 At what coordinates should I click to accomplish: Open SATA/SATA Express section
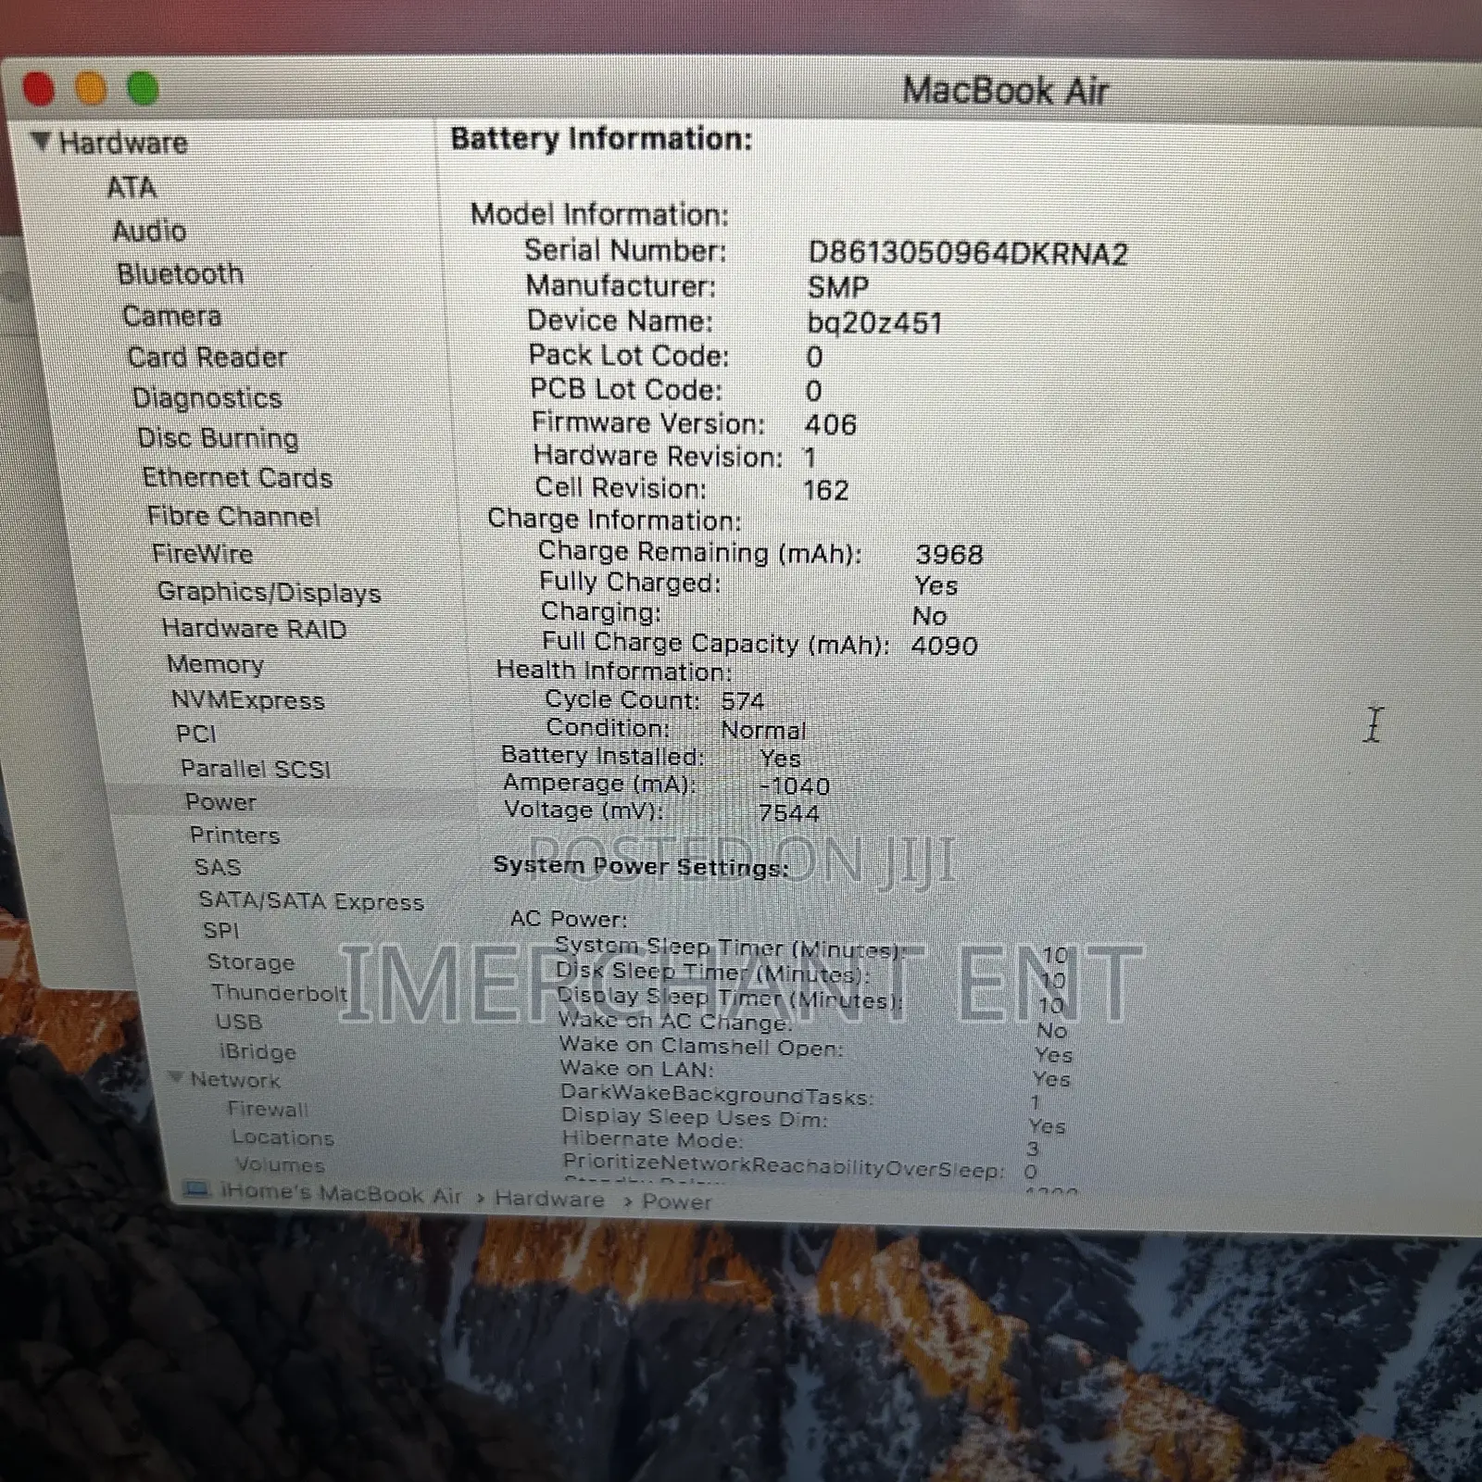pos(311,901)
